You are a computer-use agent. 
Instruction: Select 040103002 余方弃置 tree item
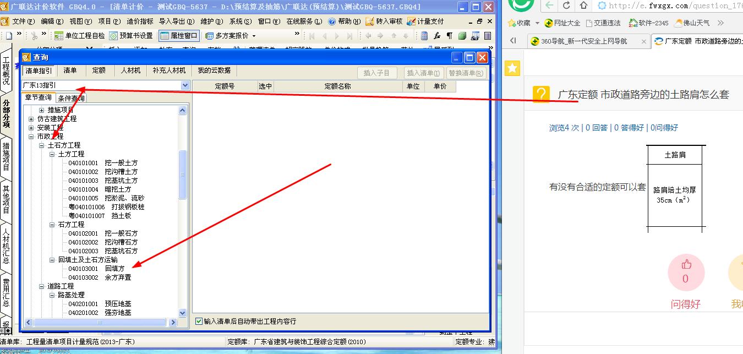pos(100,277)
